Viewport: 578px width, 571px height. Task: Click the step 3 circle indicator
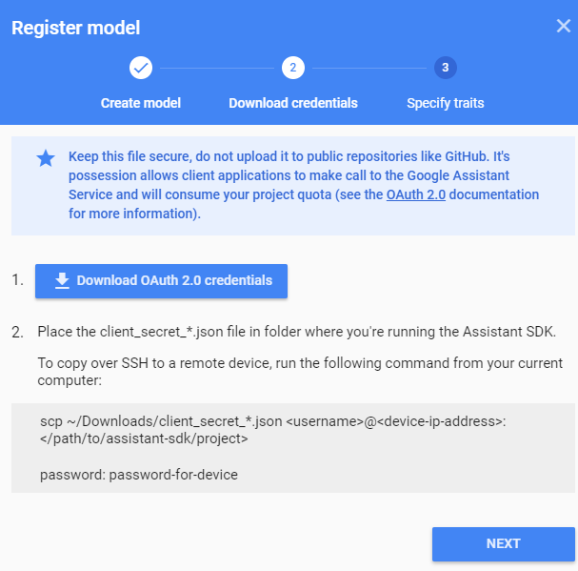point(445,68)
